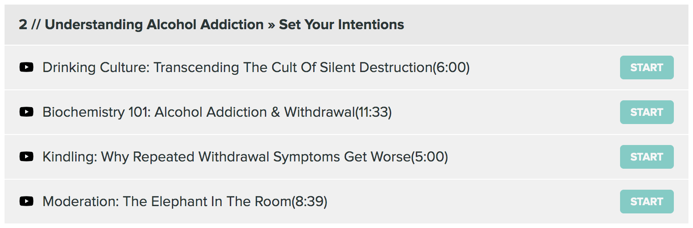This screenshot has width=693, height=228.
Task: Open Kindling: Why Repeated Withdrawal Symptoms title
Action: tap(227, 157)
